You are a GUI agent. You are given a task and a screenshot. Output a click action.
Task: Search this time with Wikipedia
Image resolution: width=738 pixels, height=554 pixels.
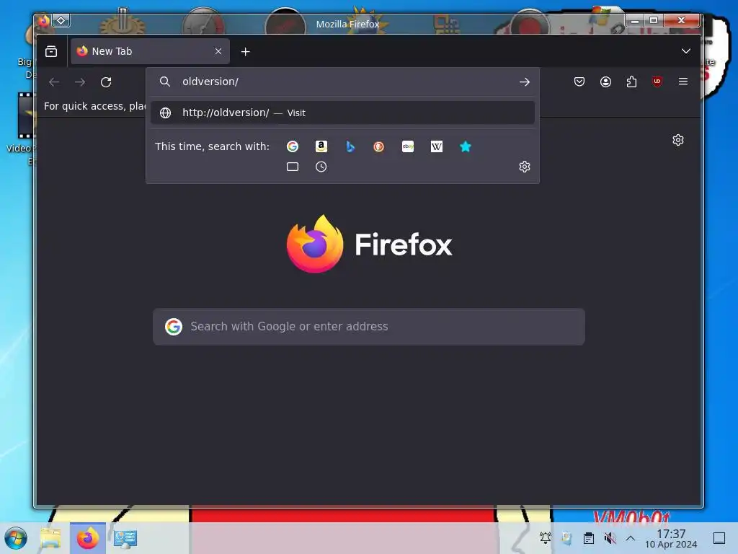pos(436,146)
